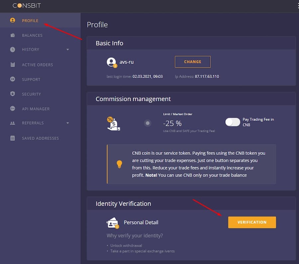The image size is (299, 264).
Task: Toggle Pay Trading Fee in CNB
Action: click(x=233, y=122)
